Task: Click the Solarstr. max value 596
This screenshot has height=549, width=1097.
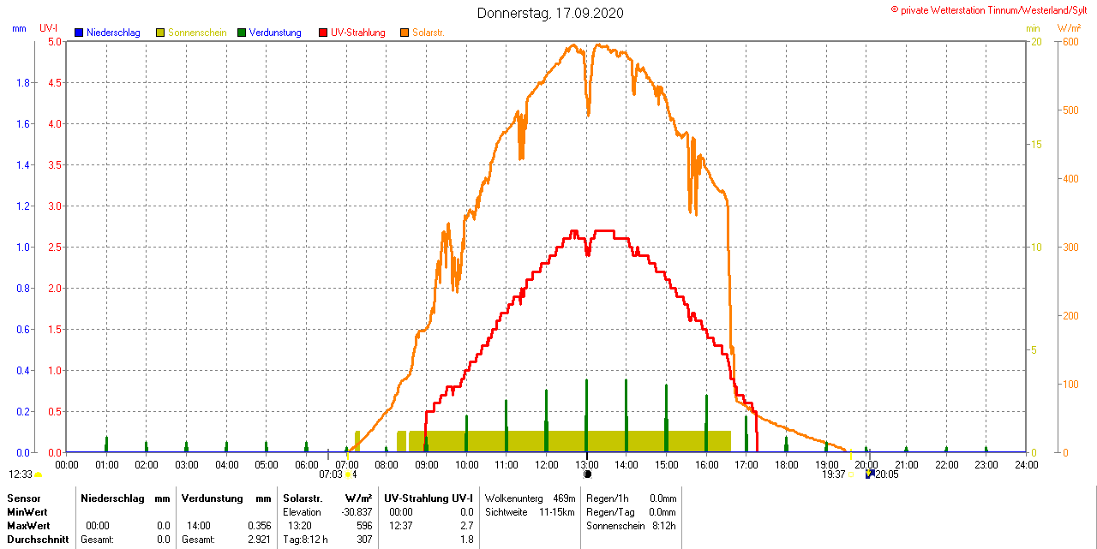Action: click(x=364, y=525)
